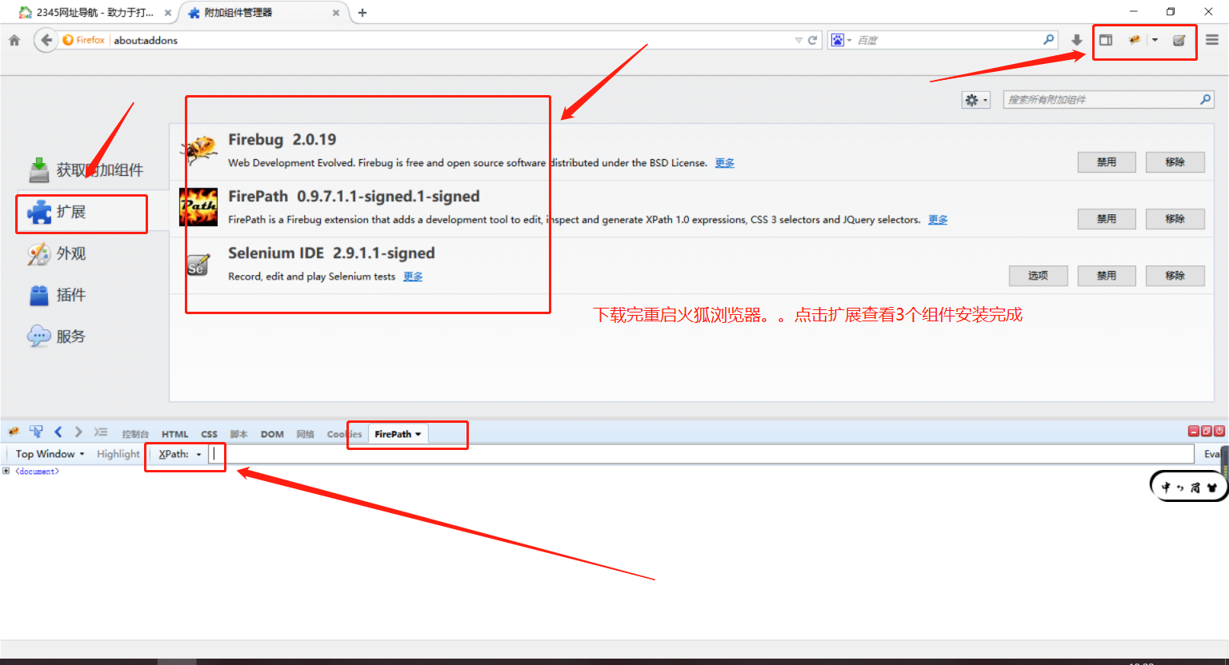Select Get Add-ons in the sidebar
The height and width of the screenshot is (665, 1229).
tap(86, 169)
